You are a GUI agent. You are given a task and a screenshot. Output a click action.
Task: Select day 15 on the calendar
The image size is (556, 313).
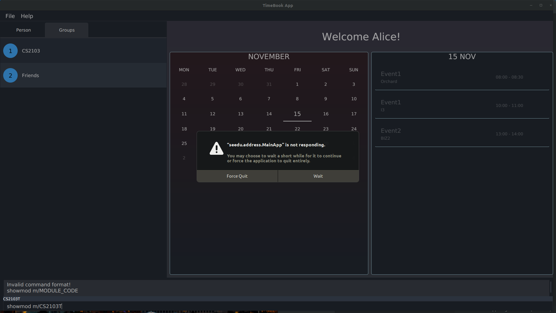click(297, 114)
